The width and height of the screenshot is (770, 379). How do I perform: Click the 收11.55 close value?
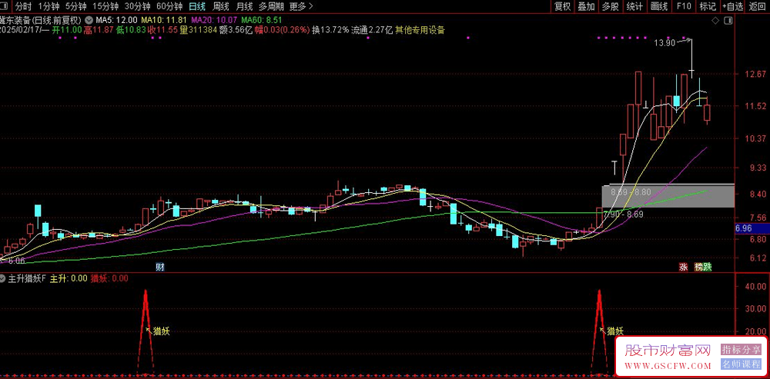163,30
